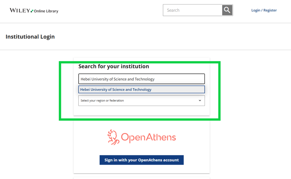
Task: Click the OpenAthens logo
Action: [142, 137]
